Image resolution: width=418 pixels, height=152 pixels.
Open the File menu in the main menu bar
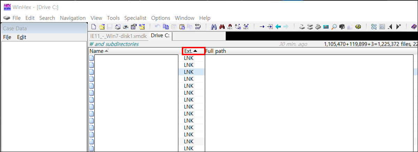pyautogui.click(x=16, y=18)
